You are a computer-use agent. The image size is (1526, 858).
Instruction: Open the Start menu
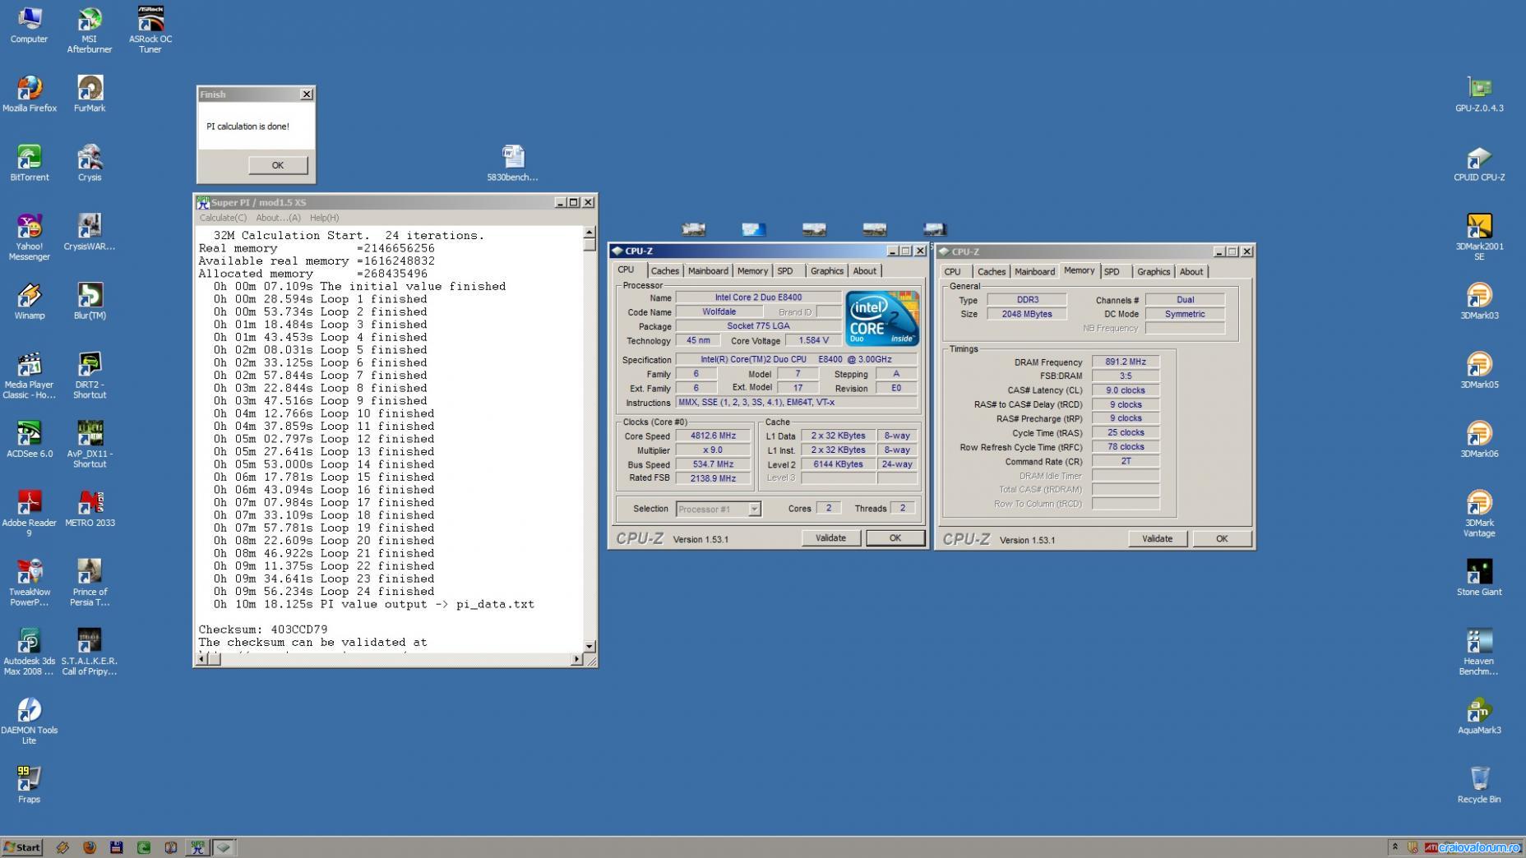(22, 847)
